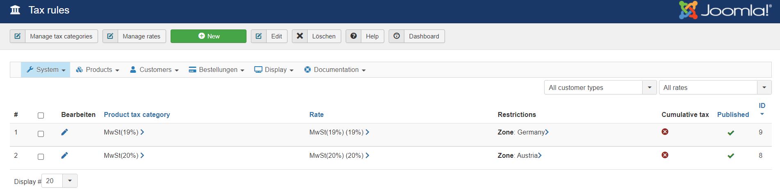Click the Joomla logo
The height and width of the screenshot is (195, 780).
(725, 11)
